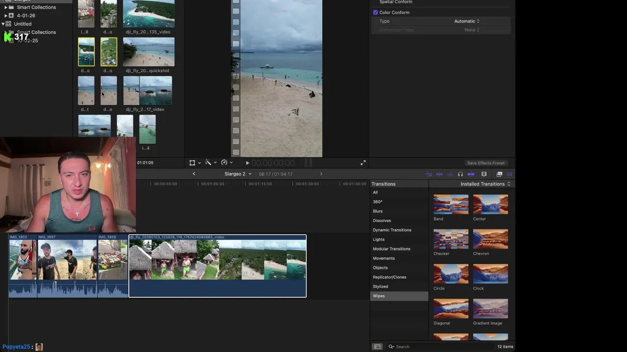
Task: Select the All transitions category
Action: tap(399, 193)
